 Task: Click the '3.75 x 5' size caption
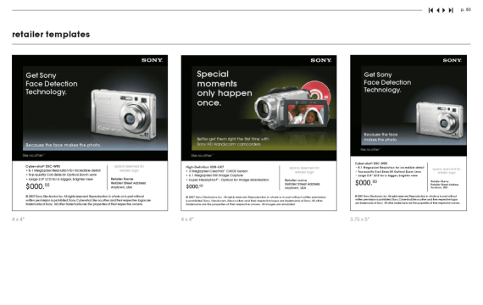tap(359, 219)
